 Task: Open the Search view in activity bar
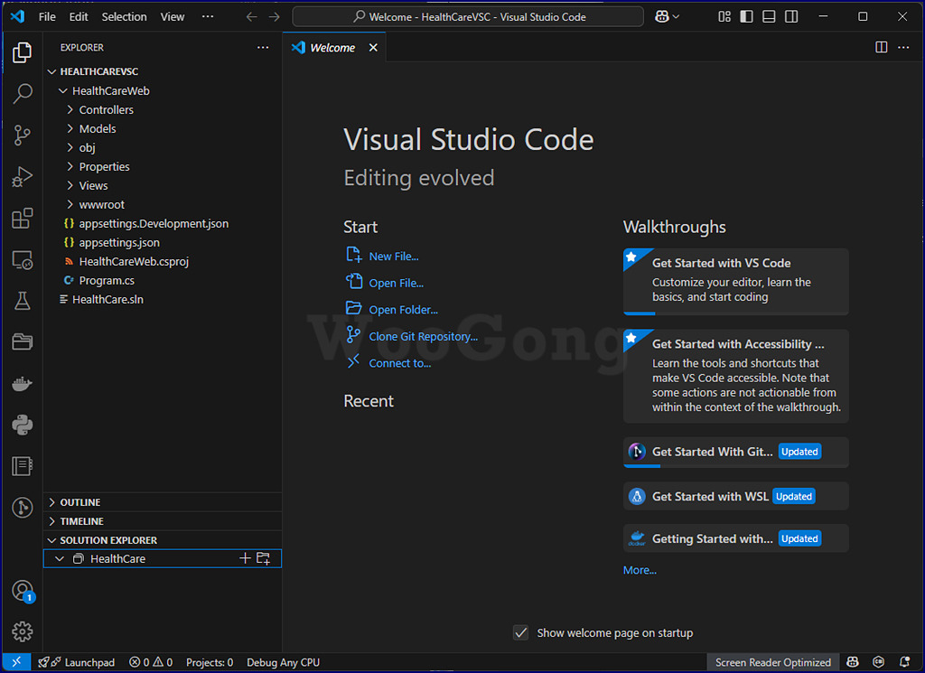(x=23, y=93)
